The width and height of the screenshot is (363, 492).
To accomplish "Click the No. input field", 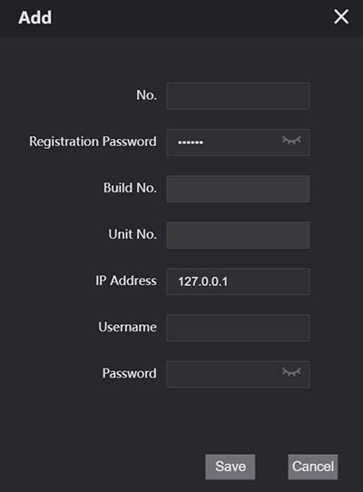I will (x=238, y=96).
